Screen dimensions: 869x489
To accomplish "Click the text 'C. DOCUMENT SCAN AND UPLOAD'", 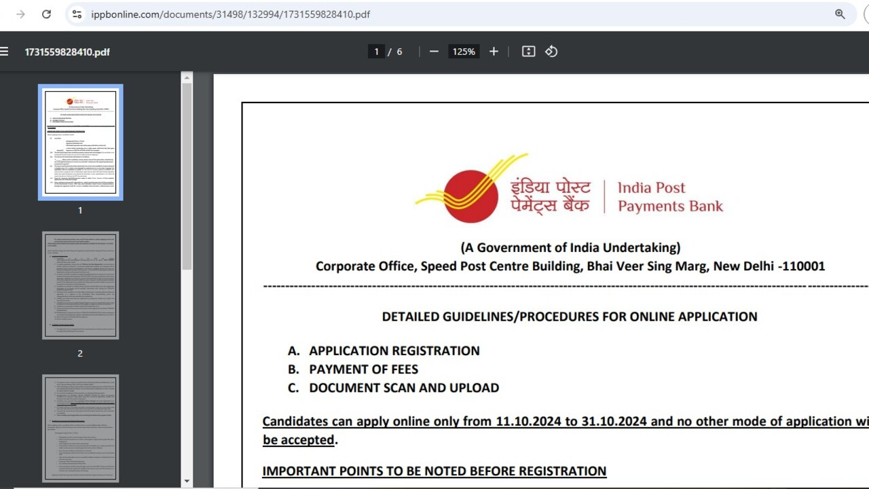I will [x=393, y=388].
